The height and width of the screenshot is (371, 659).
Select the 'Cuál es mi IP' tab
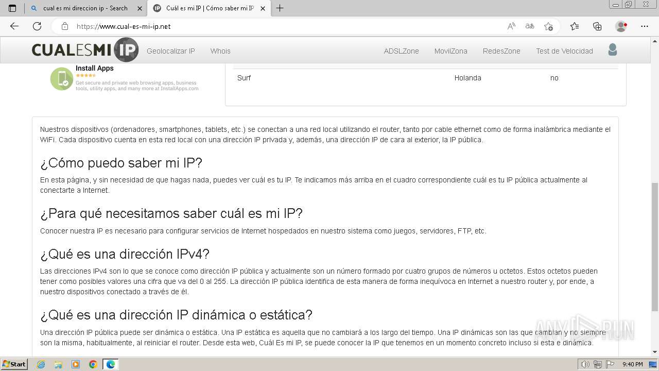click(x=209, y=8)
